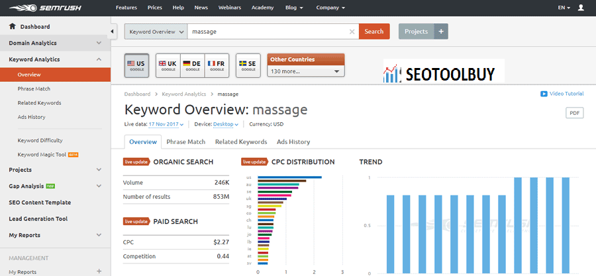596x276 pixels.
Task: Click the Projects button
Action: (417, 32)
